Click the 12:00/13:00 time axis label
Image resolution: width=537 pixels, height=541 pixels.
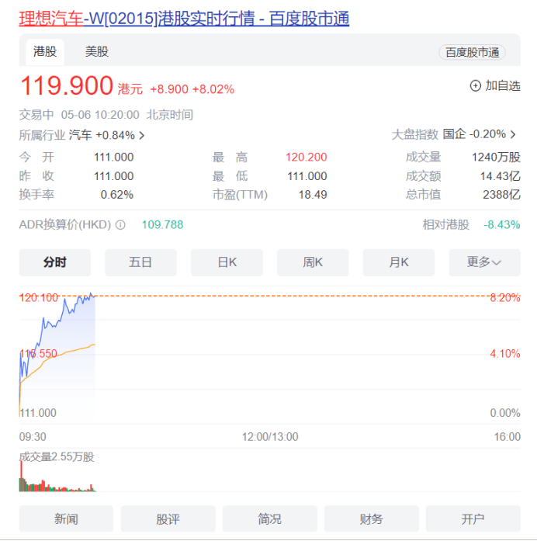pyautogui.click(x=270, y=437)
